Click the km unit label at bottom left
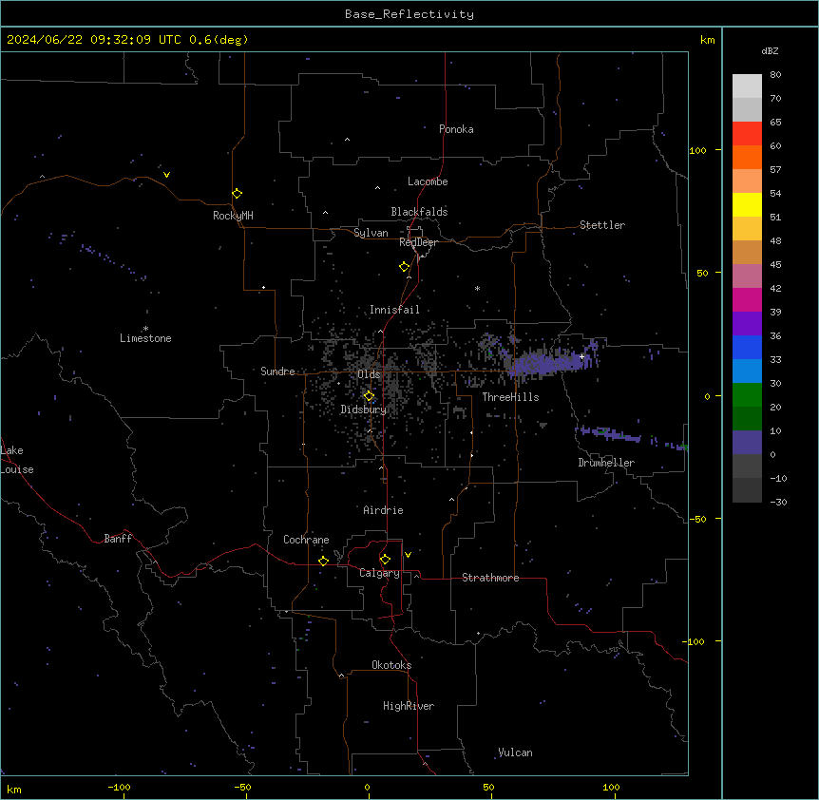This screenshot has width=819, height=800. [x=14, y=790]
